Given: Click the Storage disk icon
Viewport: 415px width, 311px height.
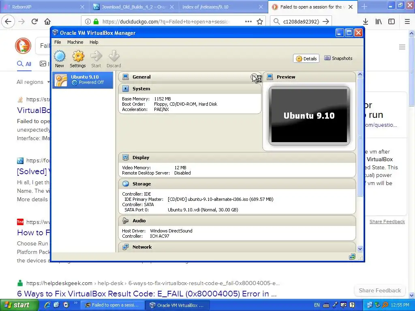Looking at the screenshot, I should 126,183.
